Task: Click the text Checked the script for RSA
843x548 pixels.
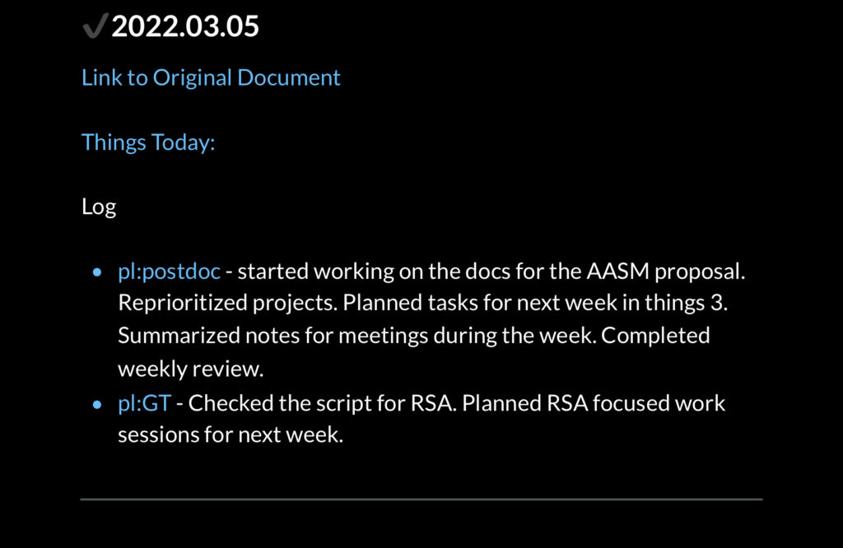Action: pos(323,403)
